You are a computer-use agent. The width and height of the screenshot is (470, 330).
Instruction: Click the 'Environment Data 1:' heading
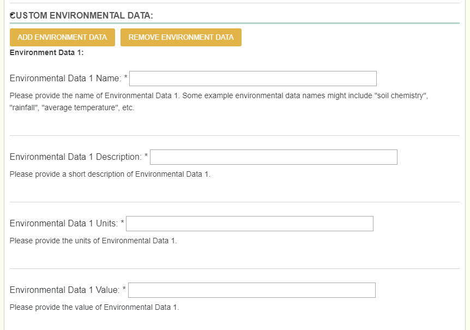tap(46, 53)
